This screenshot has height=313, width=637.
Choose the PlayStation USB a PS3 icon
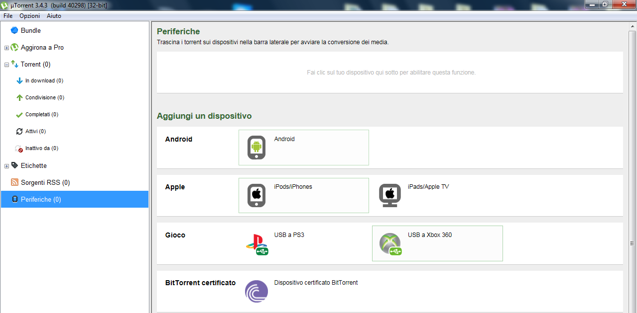tap(257, 244)
